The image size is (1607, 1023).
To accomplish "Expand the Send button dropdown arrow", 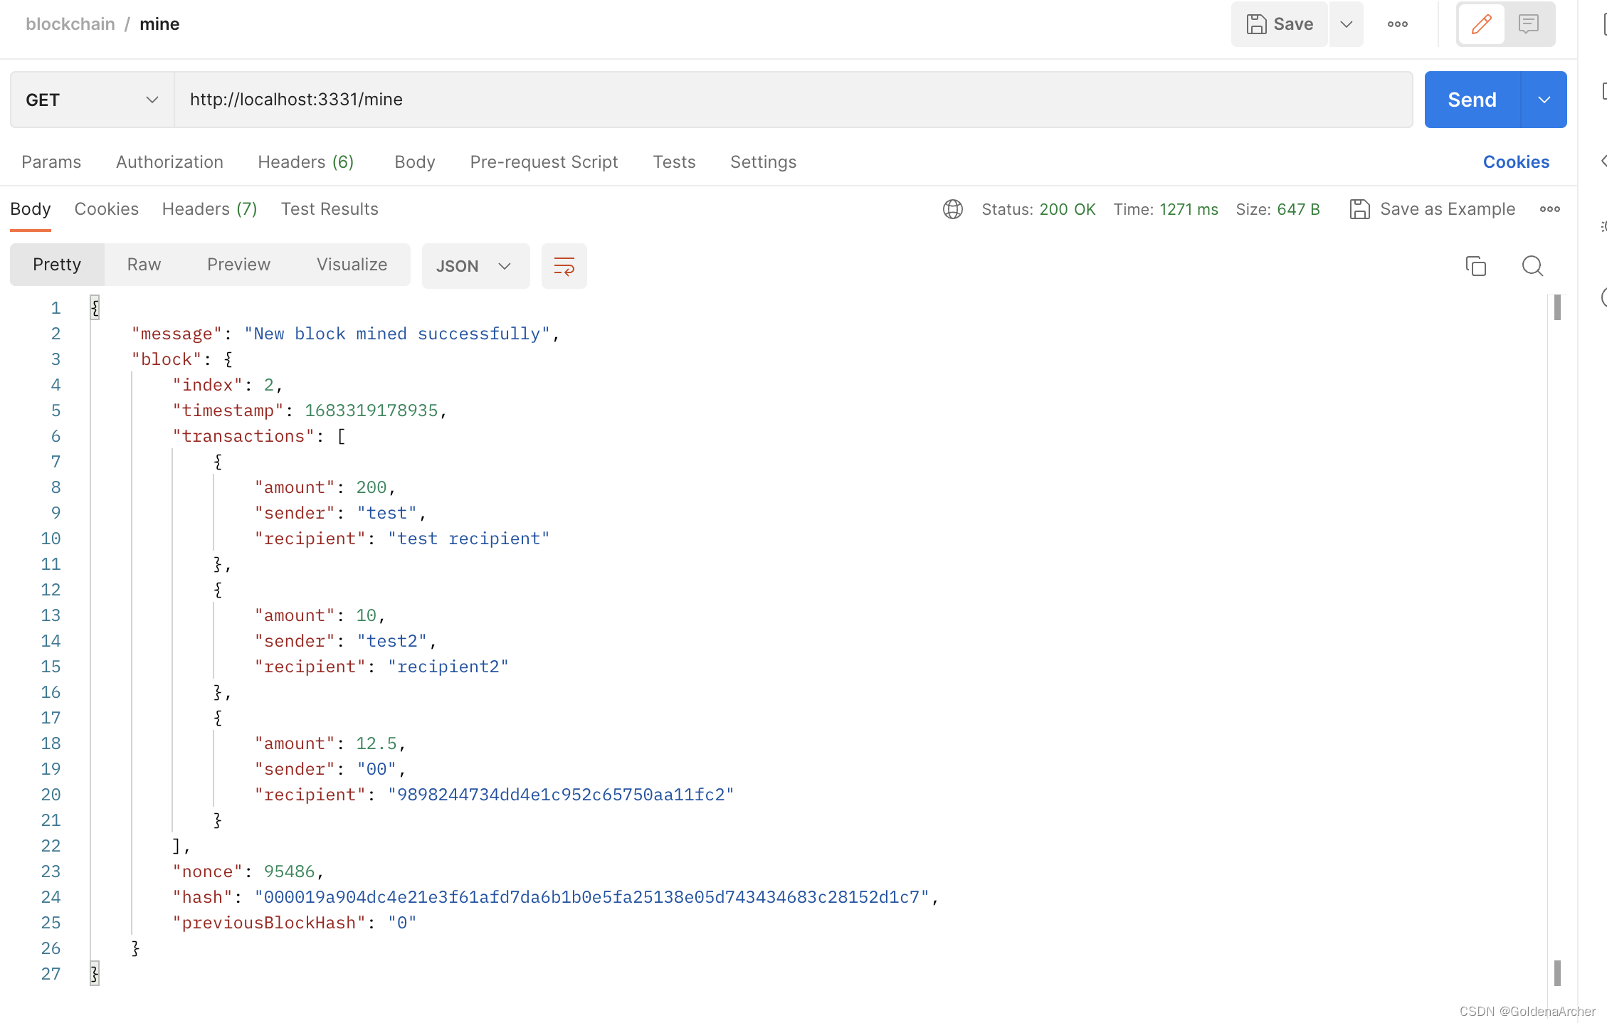I will (x=1544, y=100).
